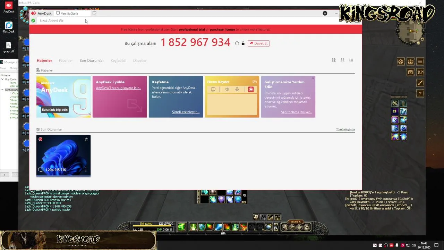Screen dimensions: 444x250
Task: Click Veri toplama izni ver link
Action: 296,112
